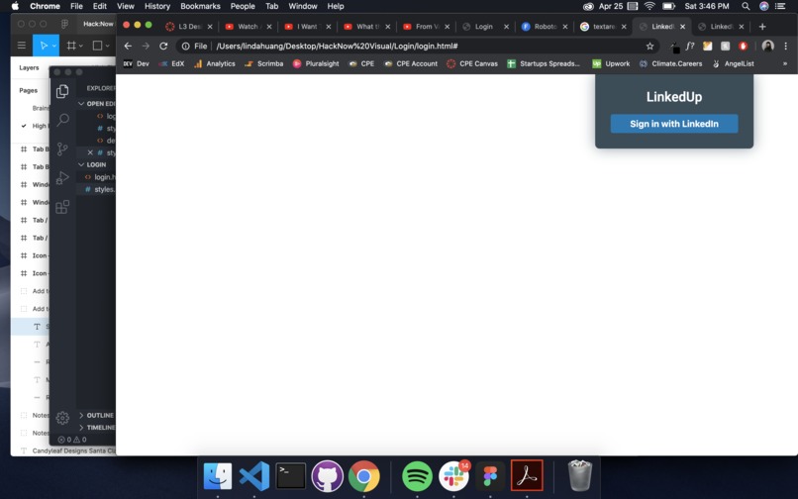The width and height of the screenshot is (798, 499).
Task: Open Figma Move tool dropdown arrow
Action: click(x=53, y=46)
